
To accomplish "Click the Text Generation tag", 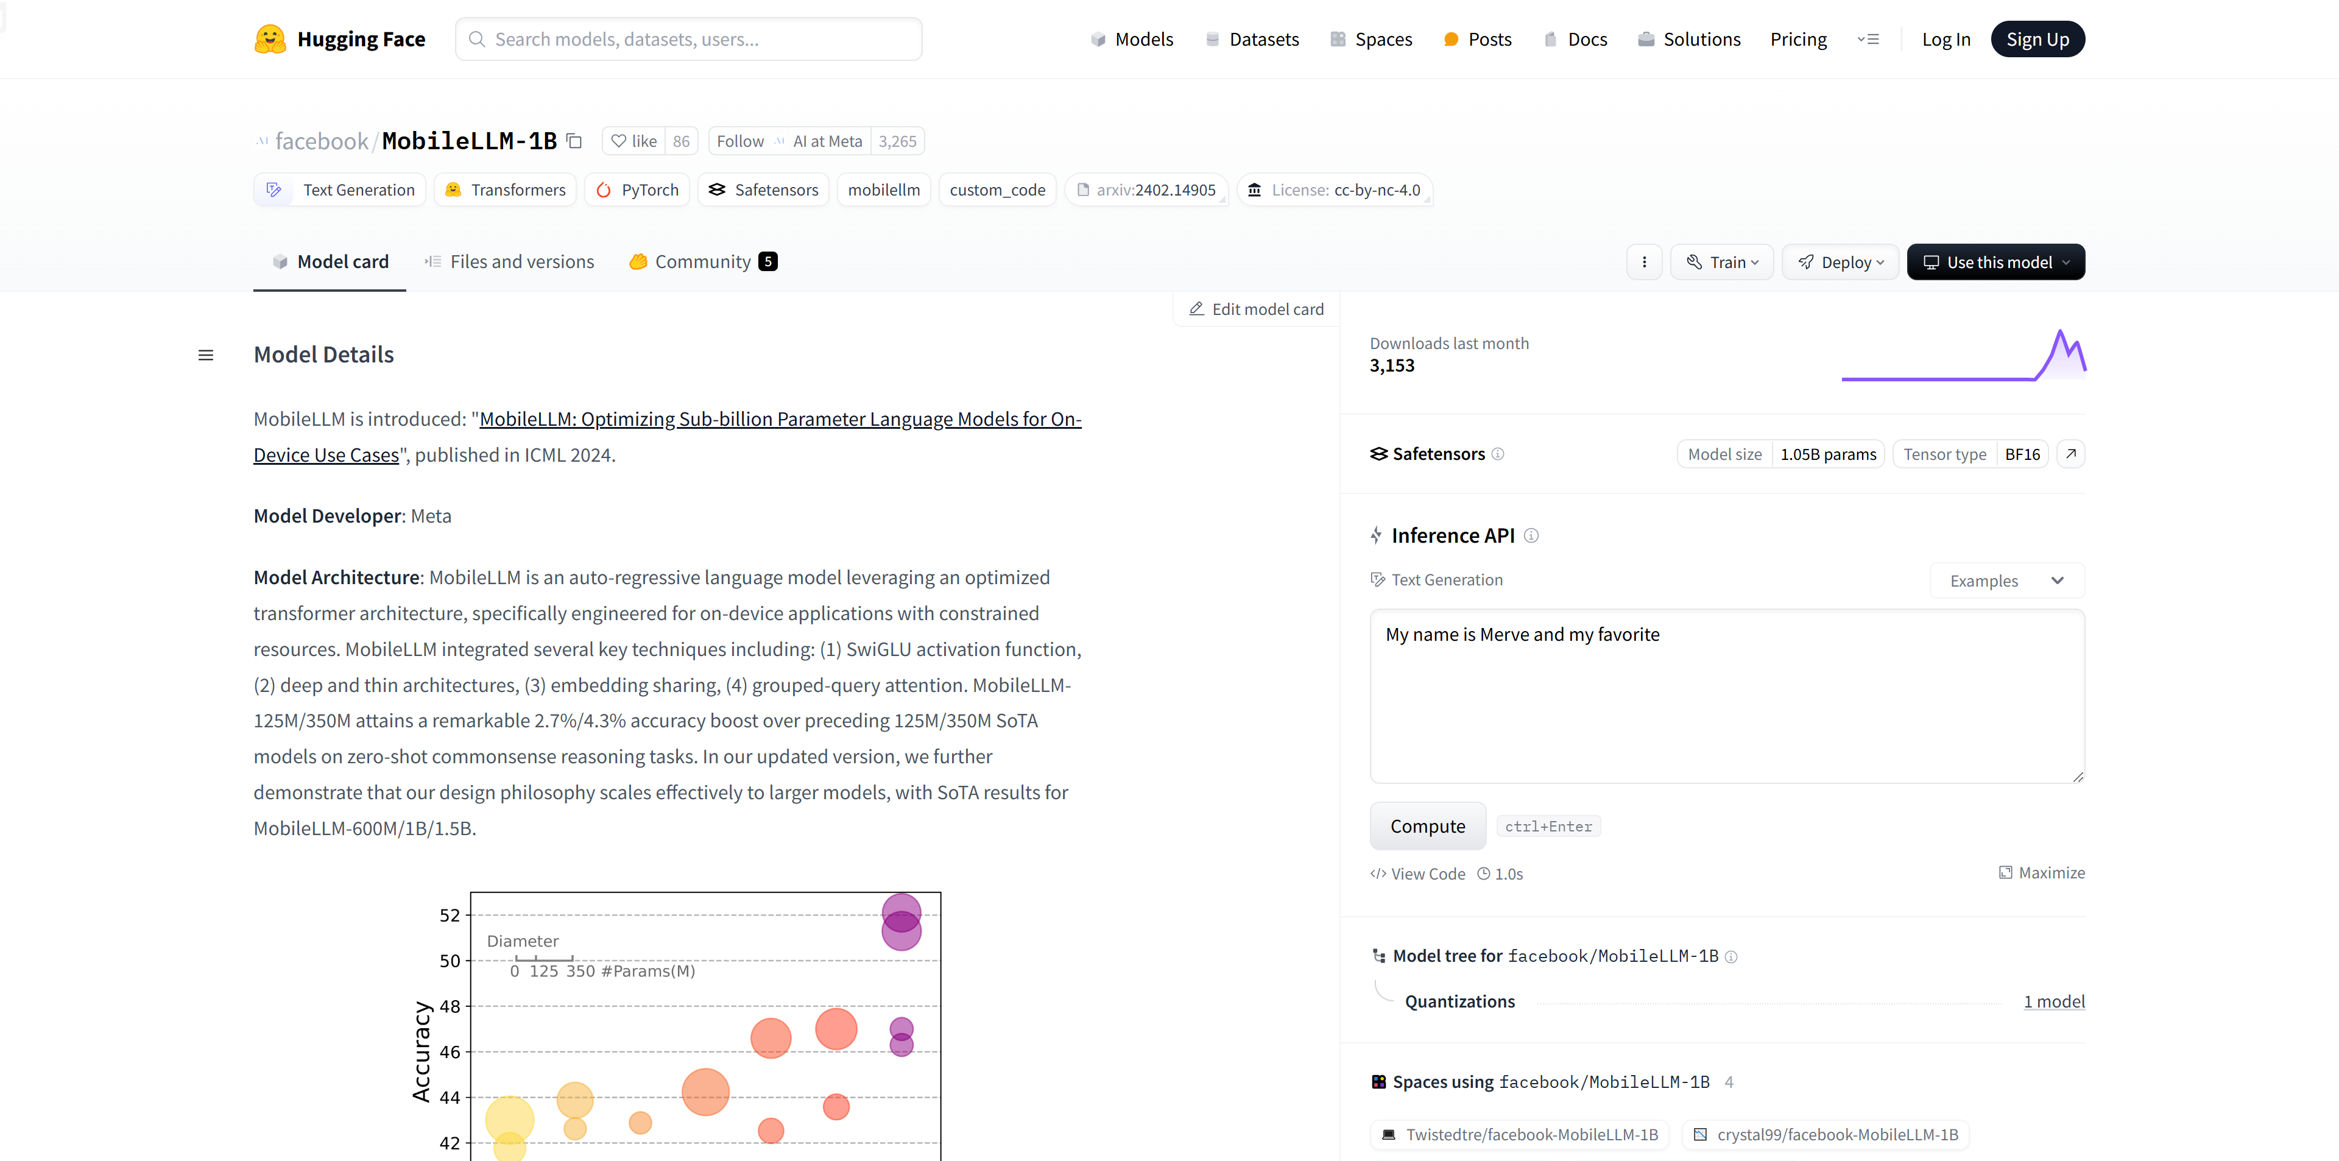I will click(340, 189).
